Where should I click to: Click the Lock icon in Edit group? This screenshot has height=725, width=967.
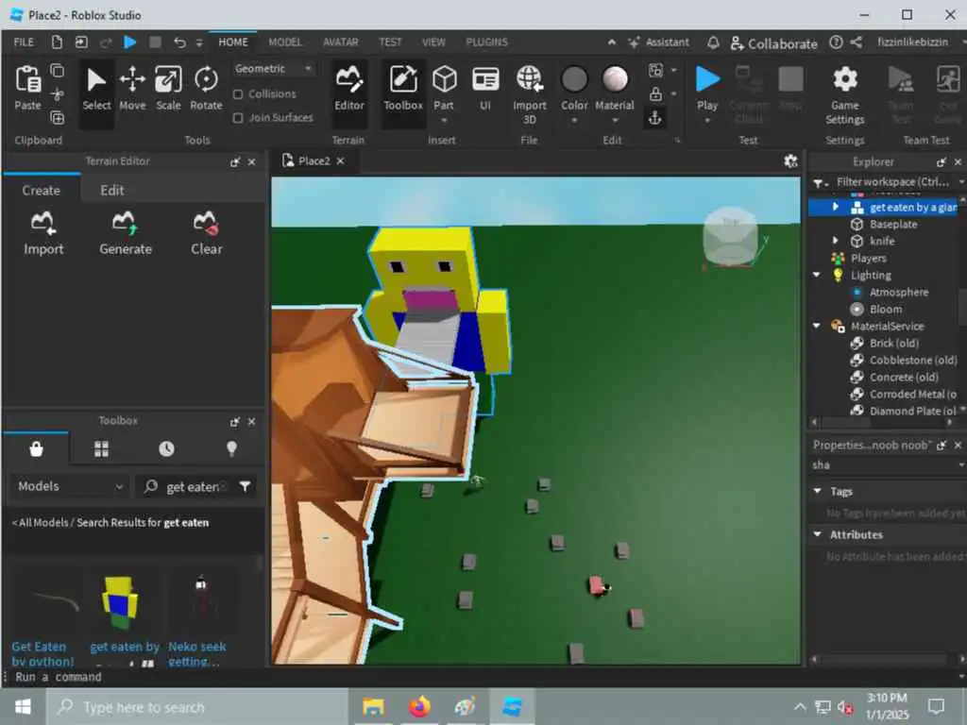pyautogui.click(x=655, y=93)
